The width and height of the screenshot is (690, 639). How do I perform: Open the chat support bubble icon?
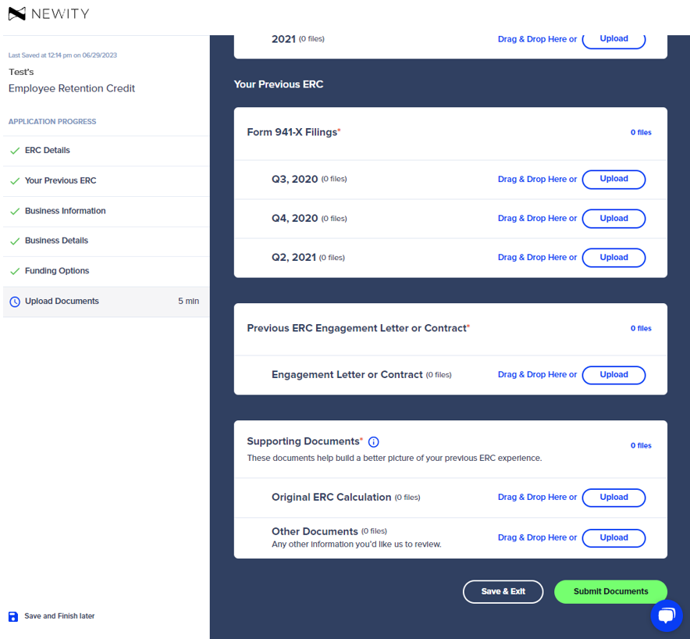pos(667,616)
